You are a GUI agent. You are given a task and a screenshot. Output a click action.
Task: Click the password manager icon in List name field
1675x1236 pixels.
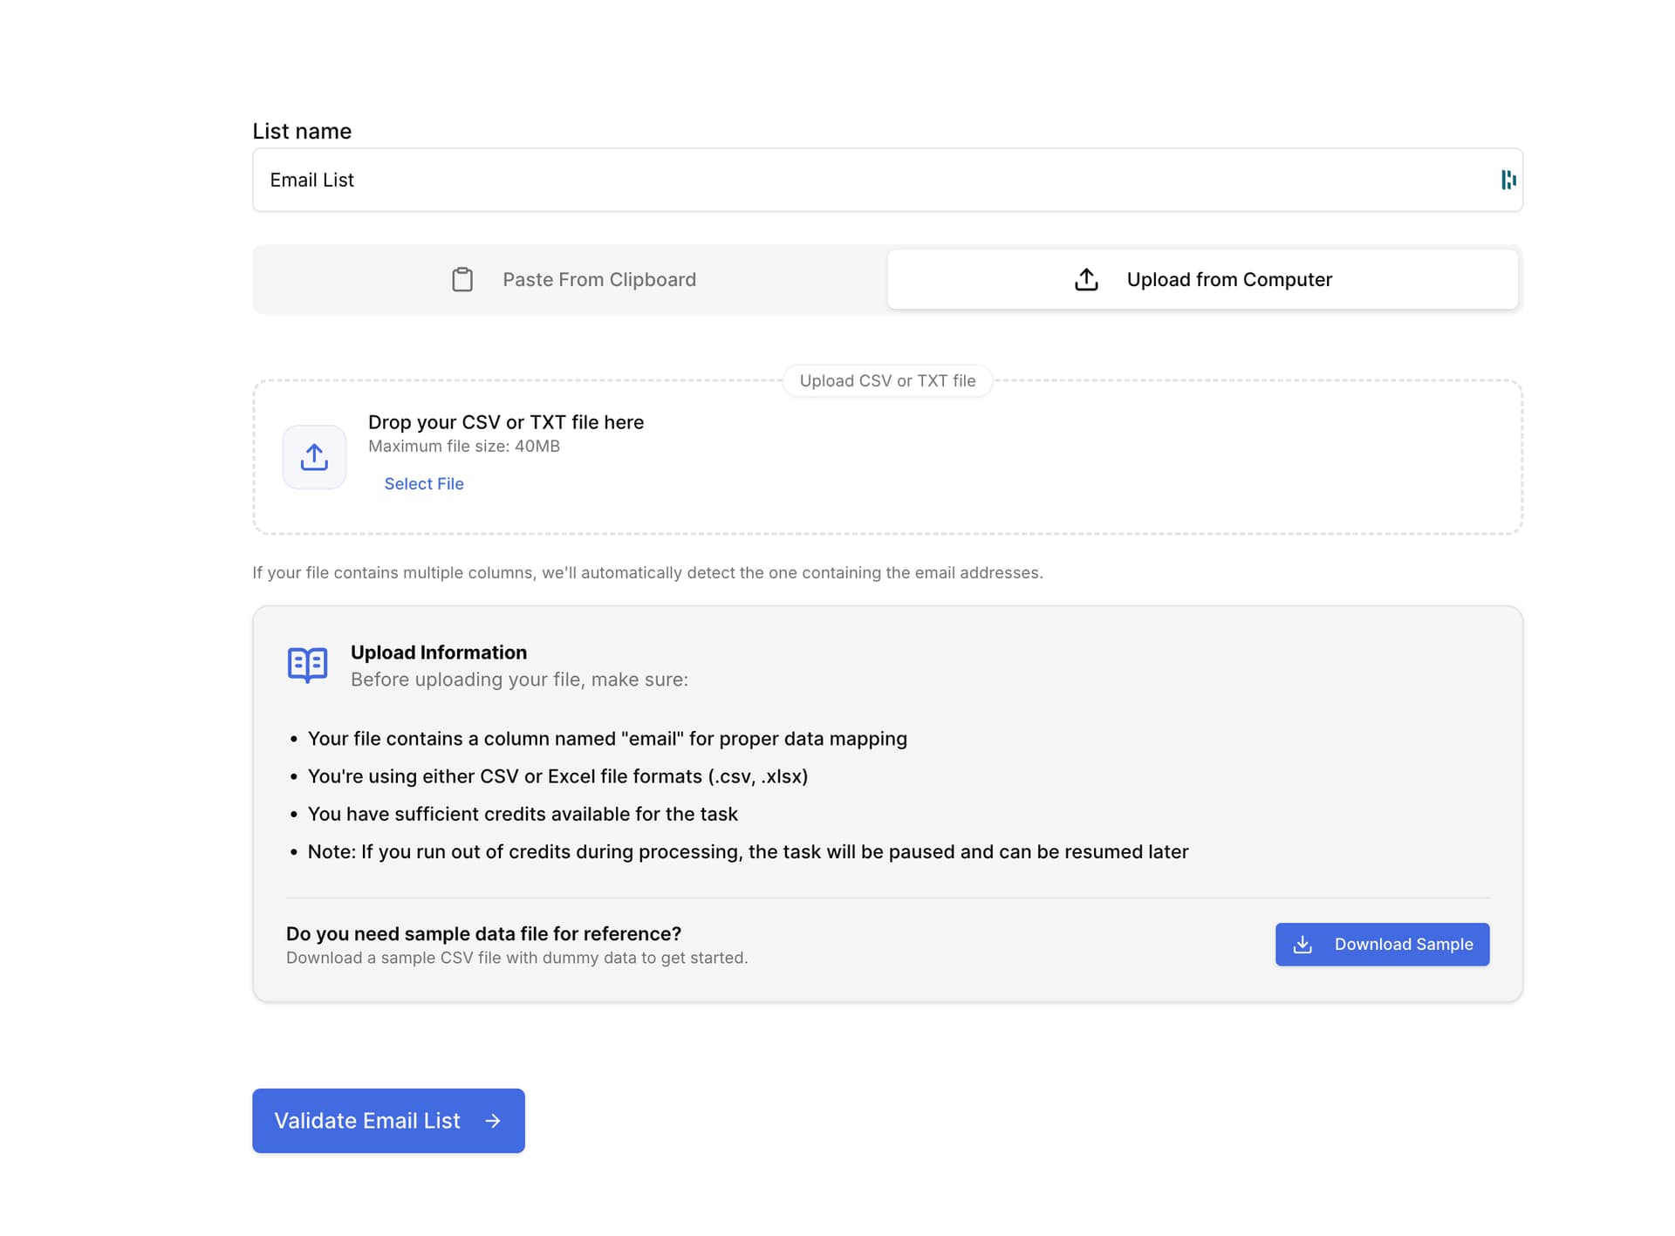coord(1507,180)
